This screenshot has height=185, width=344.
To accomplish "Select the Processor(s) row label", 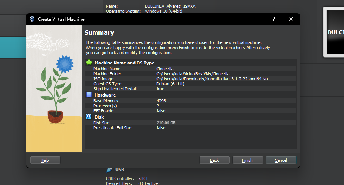I will pos(105,106).
